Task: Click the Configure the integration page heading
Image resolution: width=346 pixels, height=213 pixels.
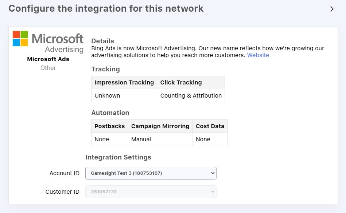Action: click(106, 8)
